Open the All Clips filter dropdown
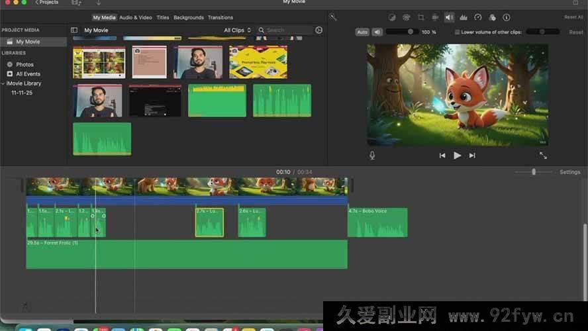588x331 pixels. click(237, 30)
